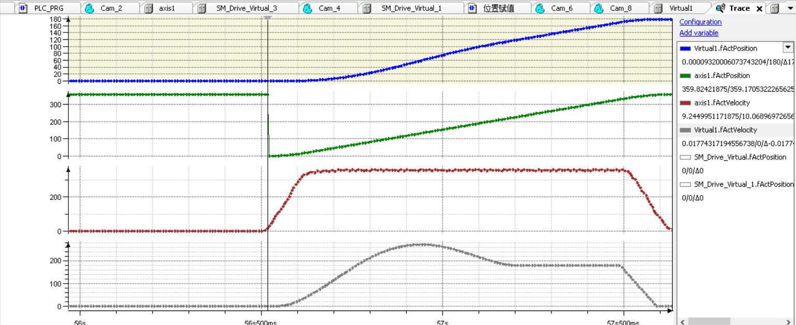The height and width of the screenshot is (325, 796).
Task: Click the SM_Drive_Virtual_3 tab drive icon
Action: tap(201, 8)
